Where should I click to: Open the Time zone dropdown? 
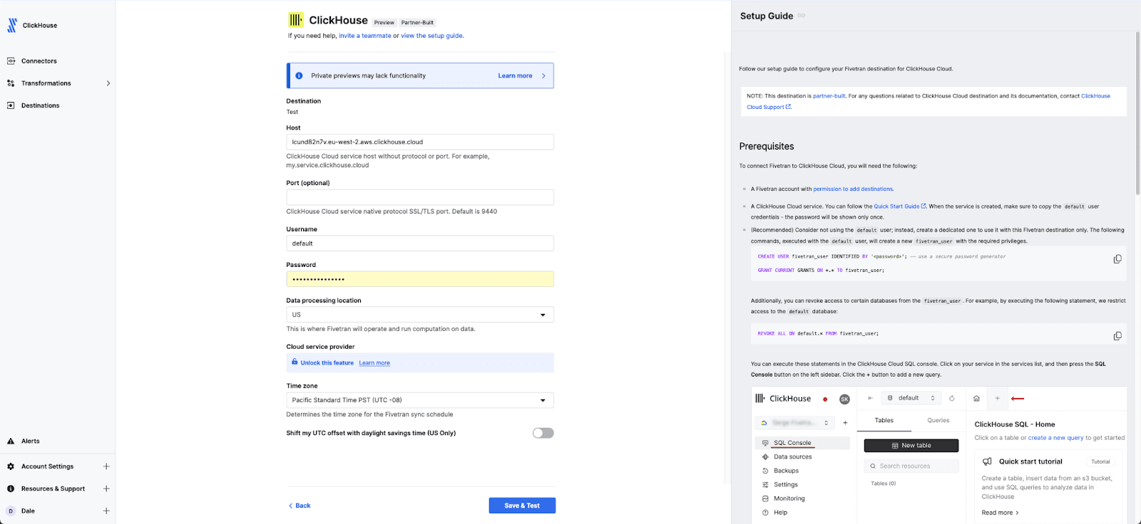(419, 400)
